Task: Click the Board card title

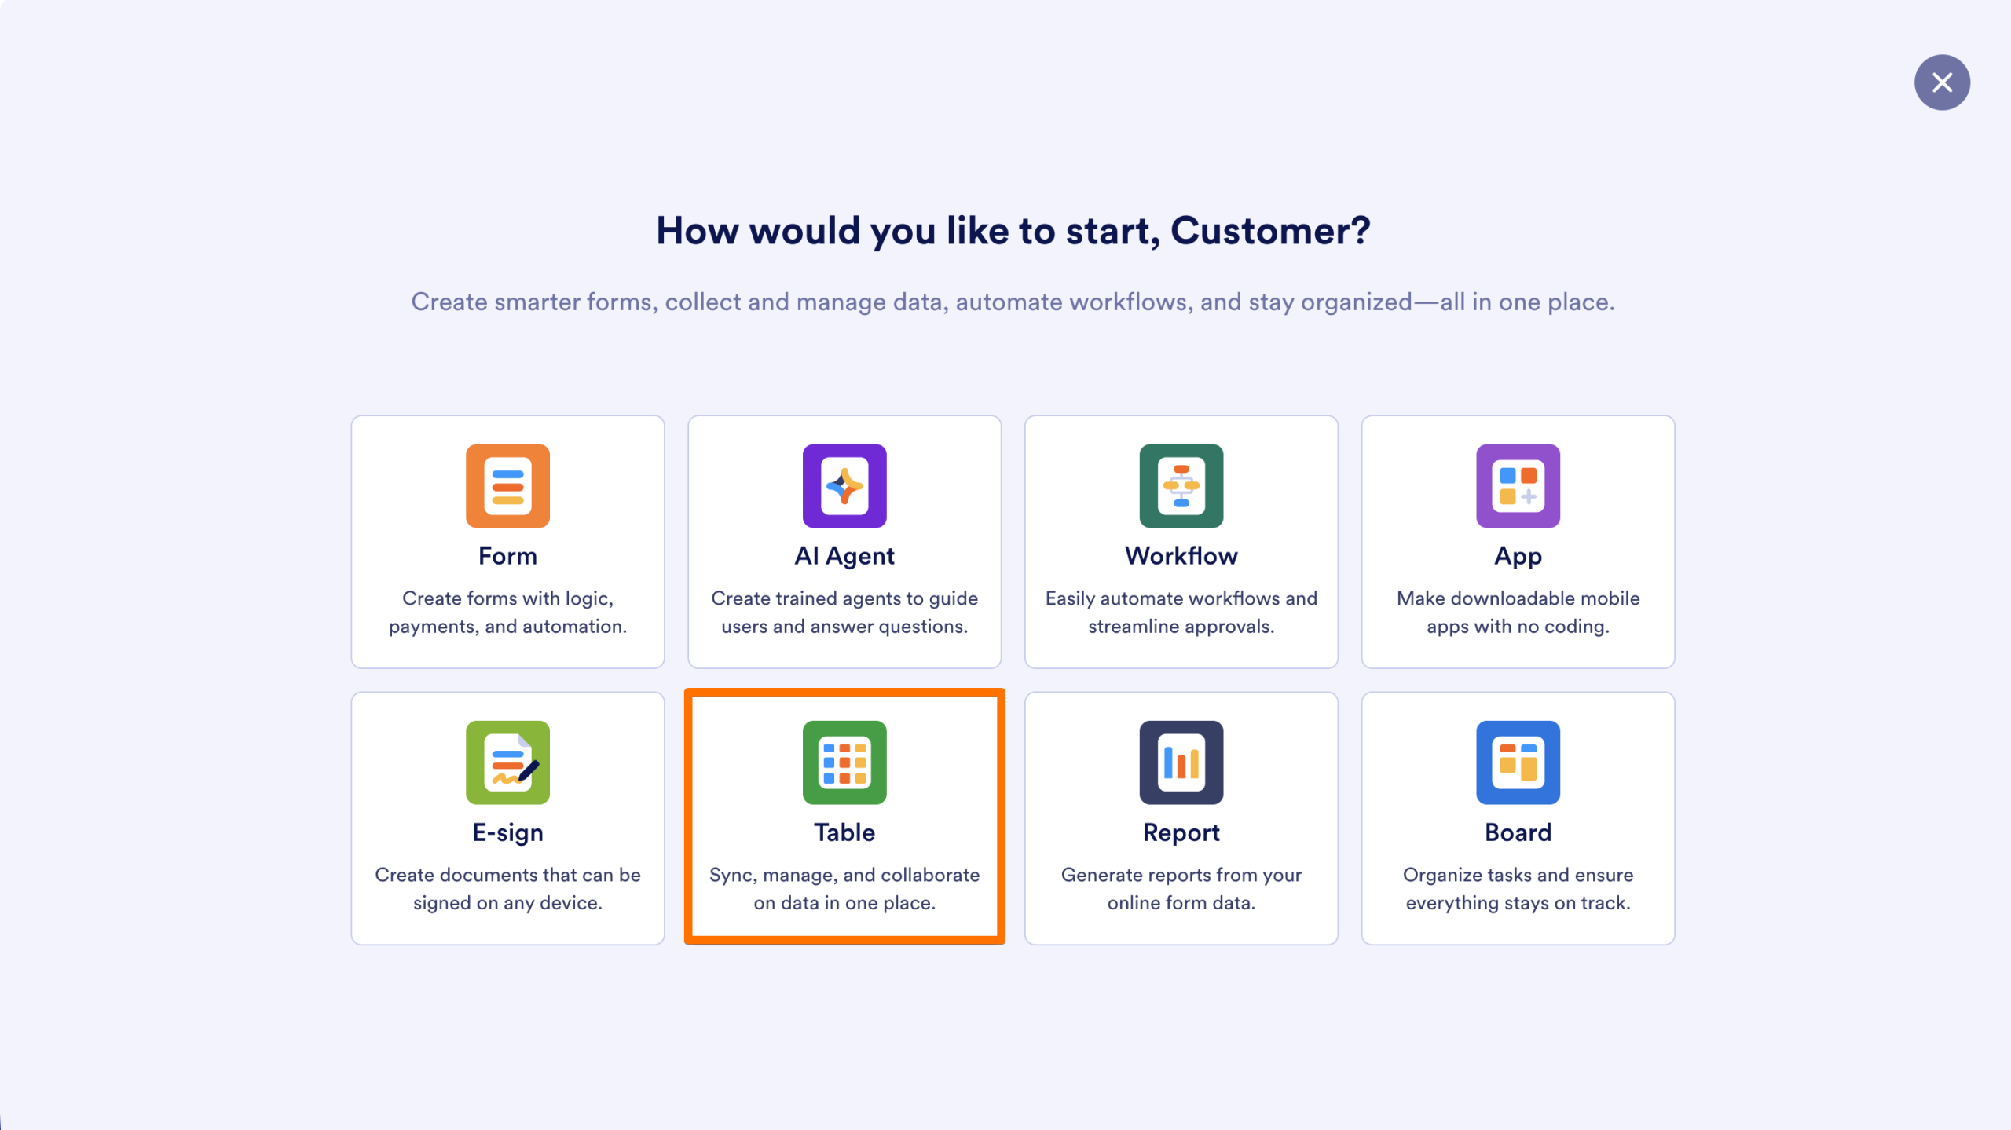Action: (x=1518, y=832)
